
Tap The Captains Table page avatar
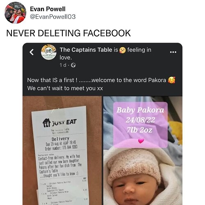pos(49,52)
